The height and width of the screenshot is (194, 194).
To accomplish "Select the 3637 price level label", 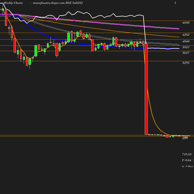I will [x=186, y=53].
